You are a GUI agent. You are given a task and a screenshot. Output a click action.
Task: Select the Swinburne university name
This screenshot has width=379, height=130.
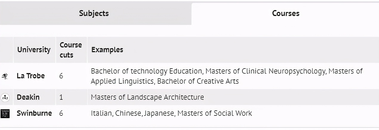34,113
